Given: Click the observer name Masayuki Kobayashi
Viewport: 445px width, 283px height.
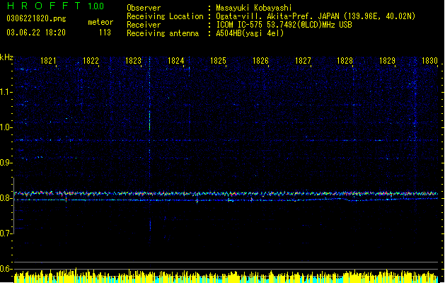Looking at the screenshot, I should 254,8.
